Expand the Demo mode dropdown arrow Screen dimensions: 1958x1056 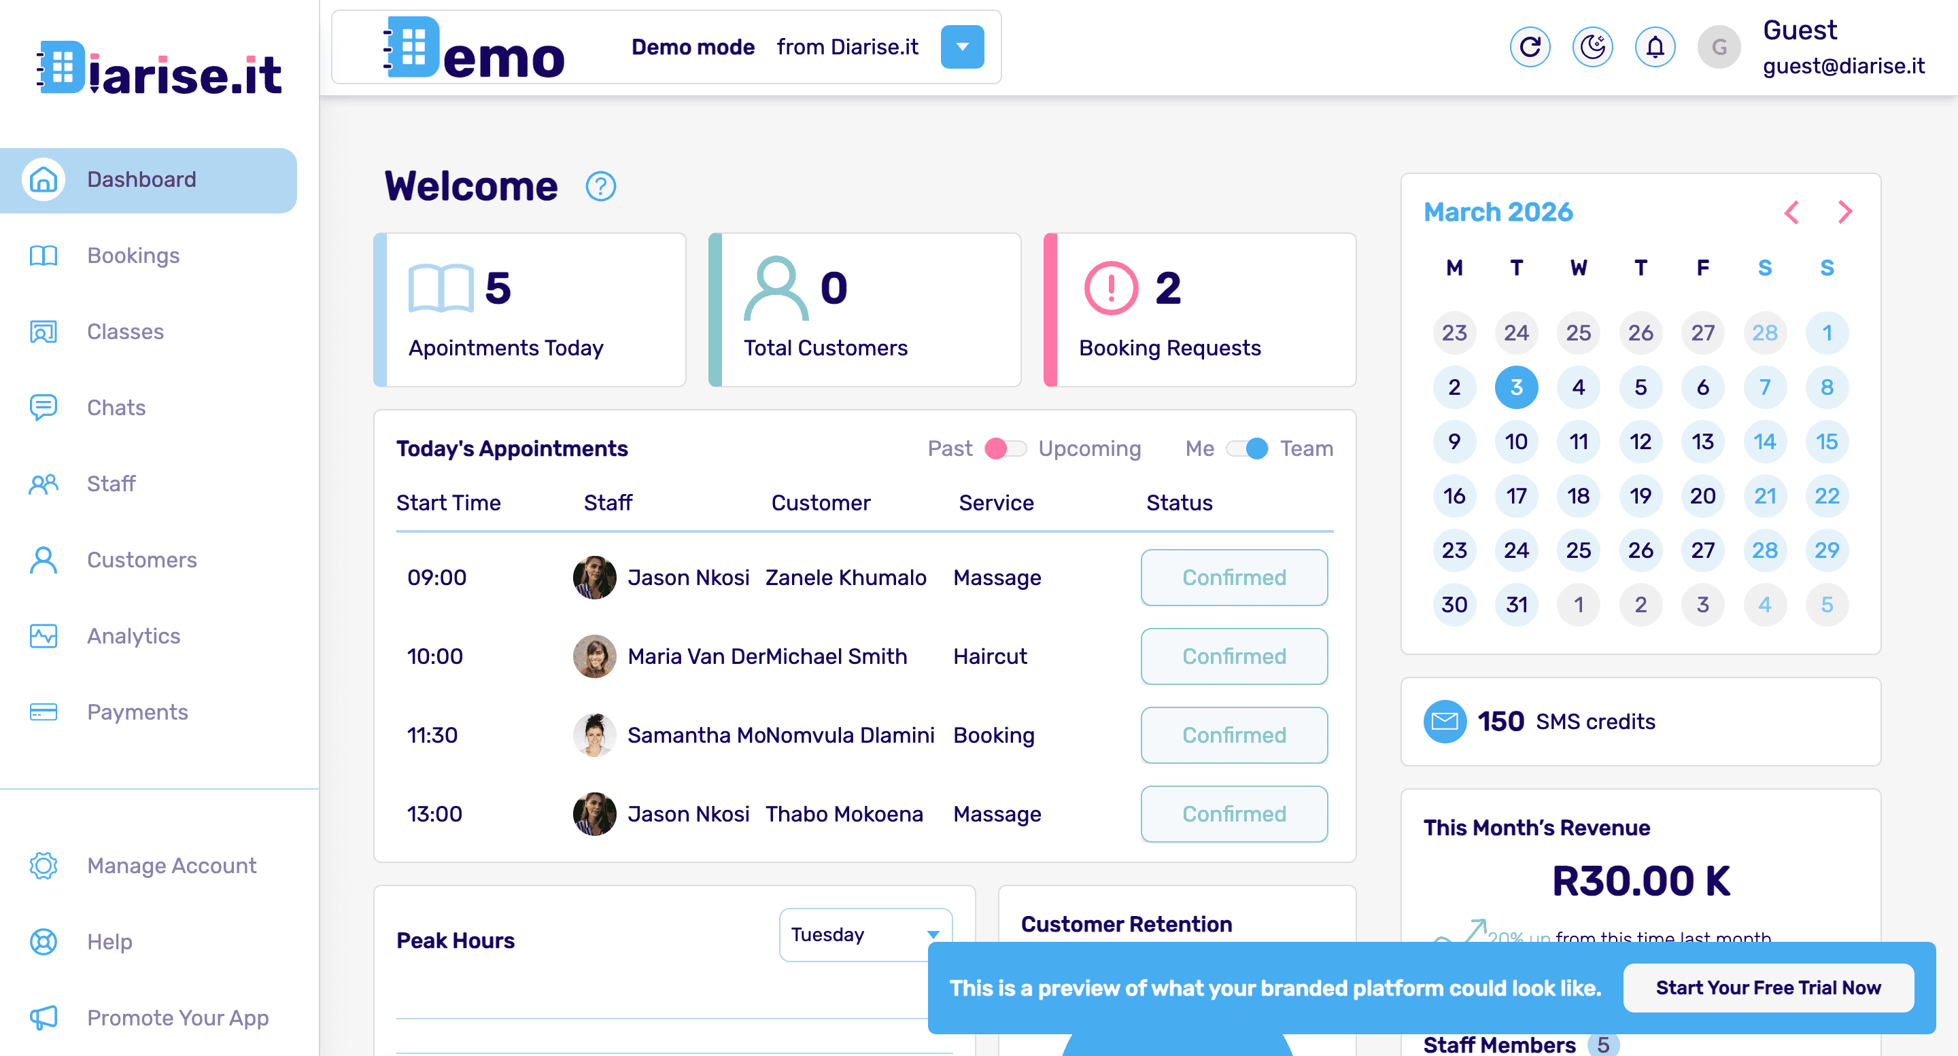961,47
